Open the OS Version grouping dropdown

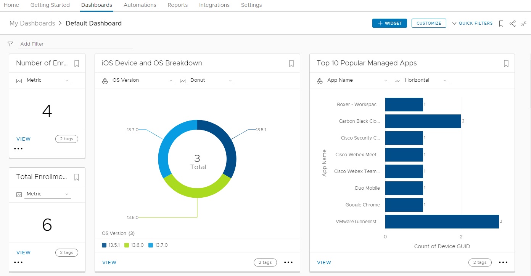coord(143,81)
